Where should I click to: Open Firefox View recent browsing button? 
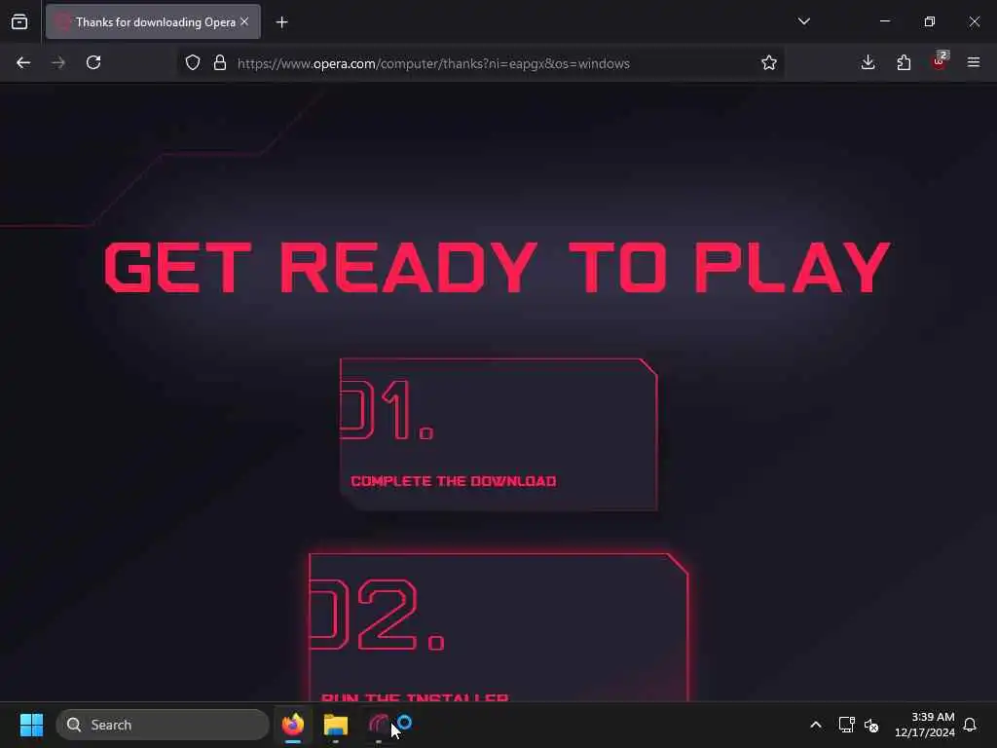click(x=19, y=22)
